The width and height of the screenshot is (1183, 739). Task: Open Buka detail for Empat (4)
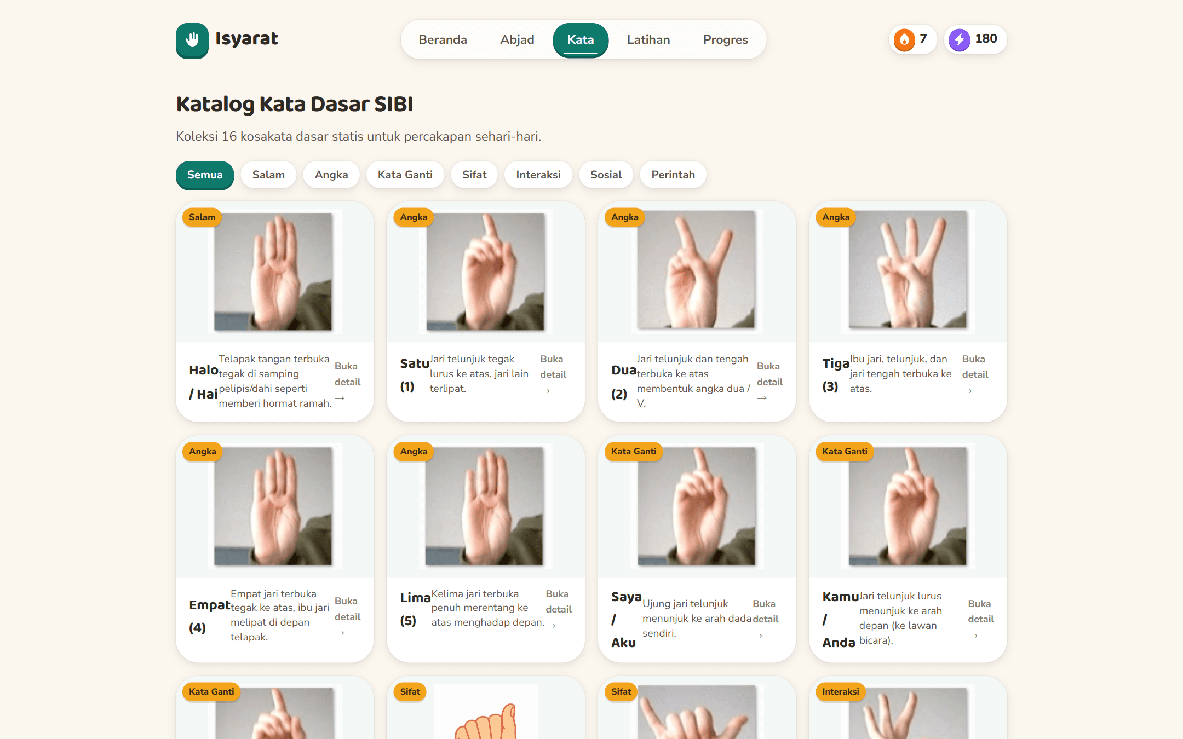[347, 616]
